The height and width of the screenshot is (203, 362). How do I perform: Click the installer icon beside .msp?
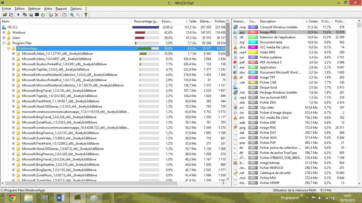coord(236,27)
